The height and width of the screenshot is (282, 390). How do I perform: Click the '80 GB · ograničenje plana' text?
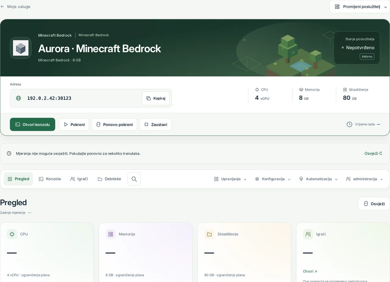[225, 275]
